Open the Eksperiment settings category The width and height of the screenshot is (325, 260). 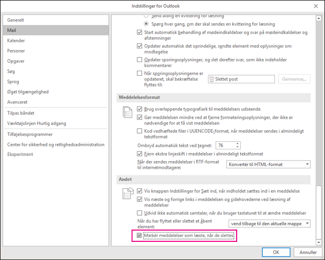56,154
